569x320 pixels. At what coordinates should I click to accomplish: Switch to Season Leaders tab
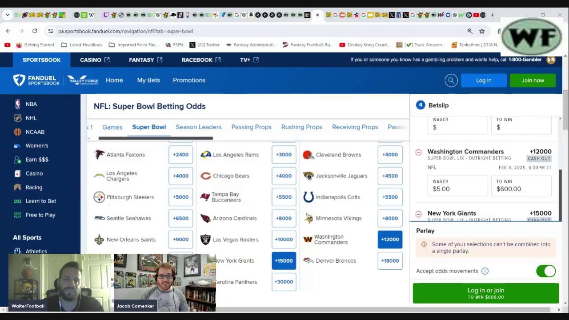click(199, 127)
